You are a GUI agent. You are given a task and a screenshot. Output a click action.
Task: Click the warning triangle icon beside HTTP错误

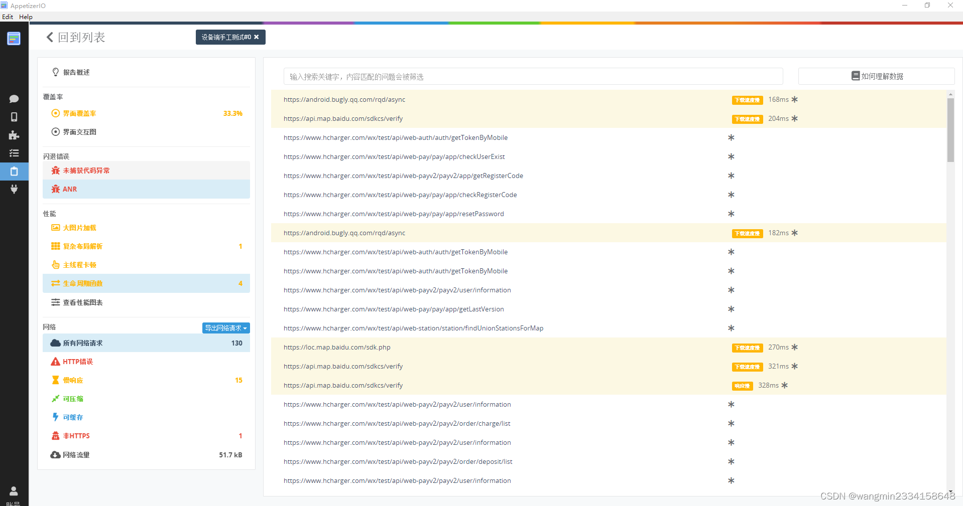coord(56,362)
